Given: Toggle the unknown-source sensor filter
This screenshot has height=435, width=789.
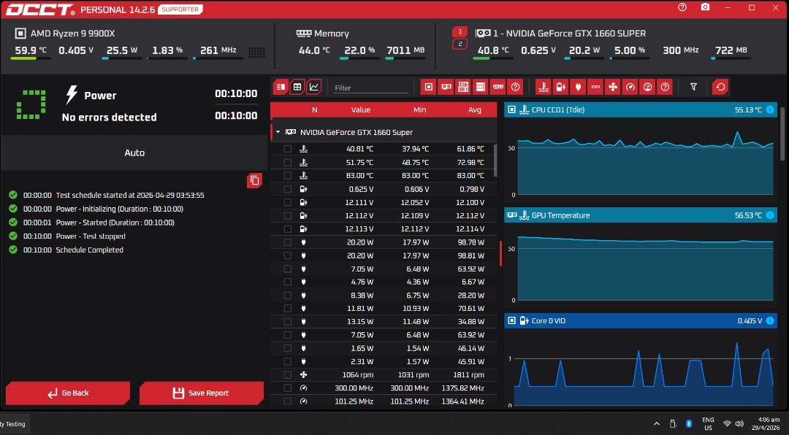Looking at the screenshot, I should coord(515,87).
